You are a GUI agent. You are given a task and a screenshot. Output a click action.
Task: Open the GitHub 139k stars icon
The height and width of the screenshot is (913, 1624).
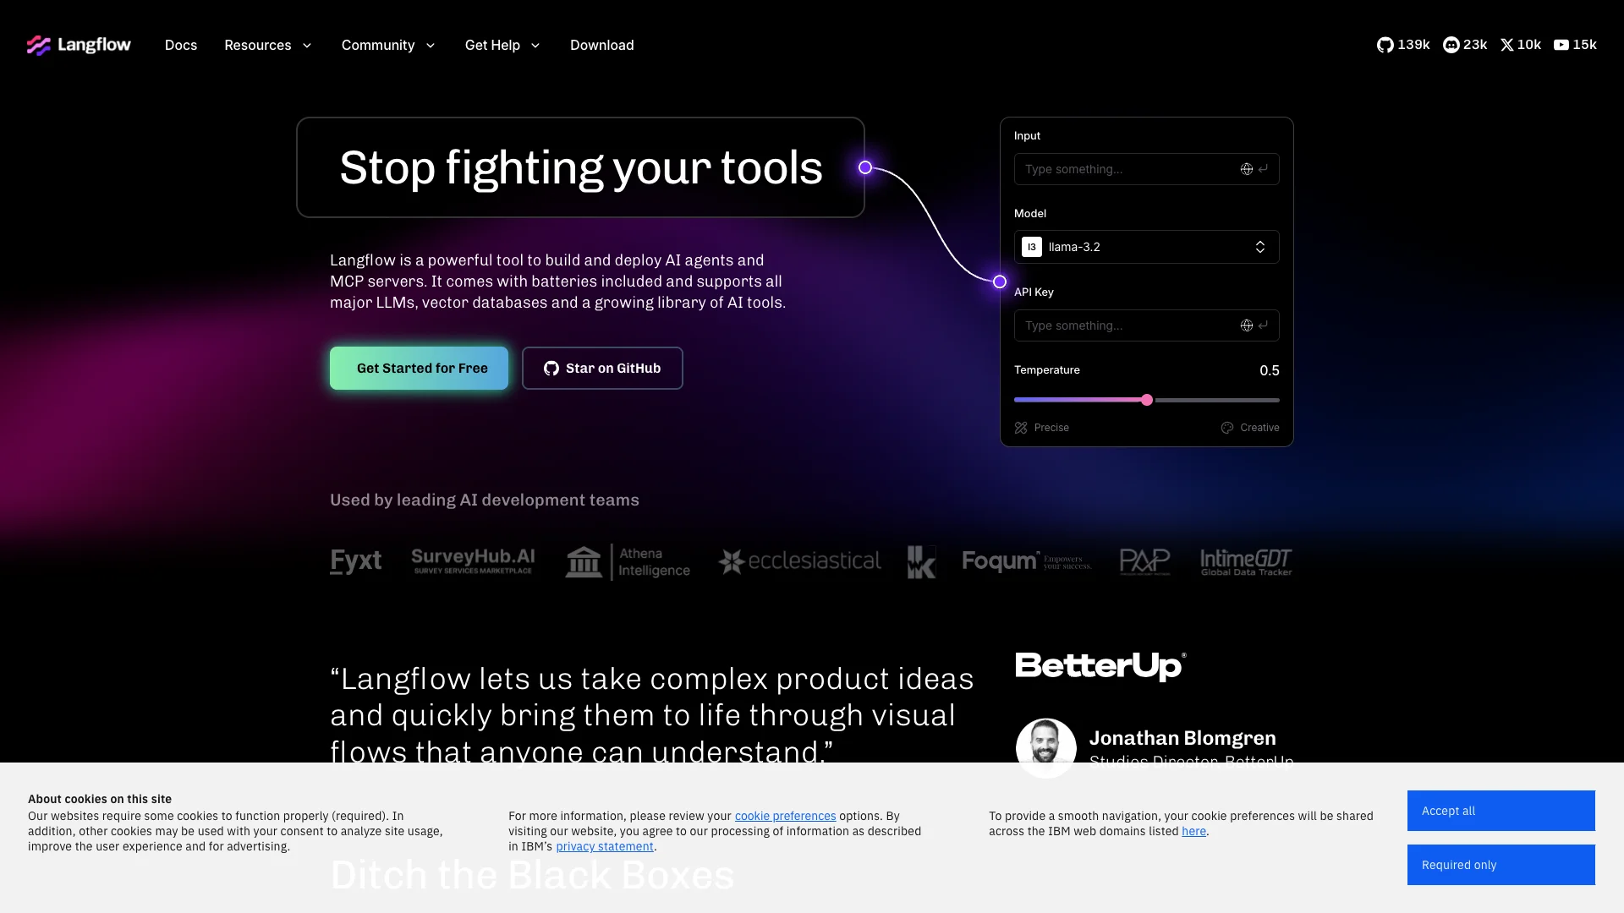coord(1385,46)
